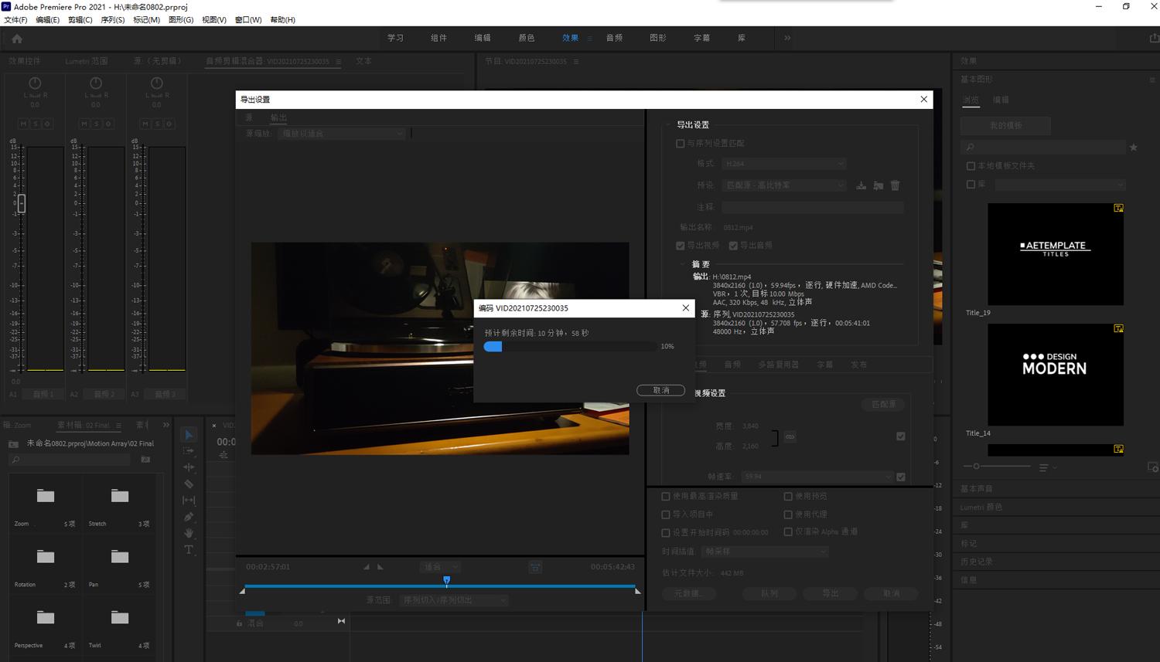Select the Razor tool
Image resolution: width=1160 pixels, height=662 pixels.
[189, 484]
